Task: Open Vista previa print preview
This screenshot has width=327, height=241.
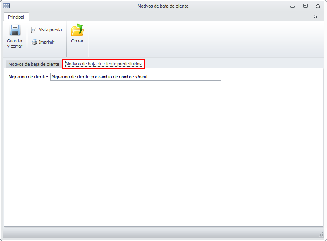Action: [46, 30]
